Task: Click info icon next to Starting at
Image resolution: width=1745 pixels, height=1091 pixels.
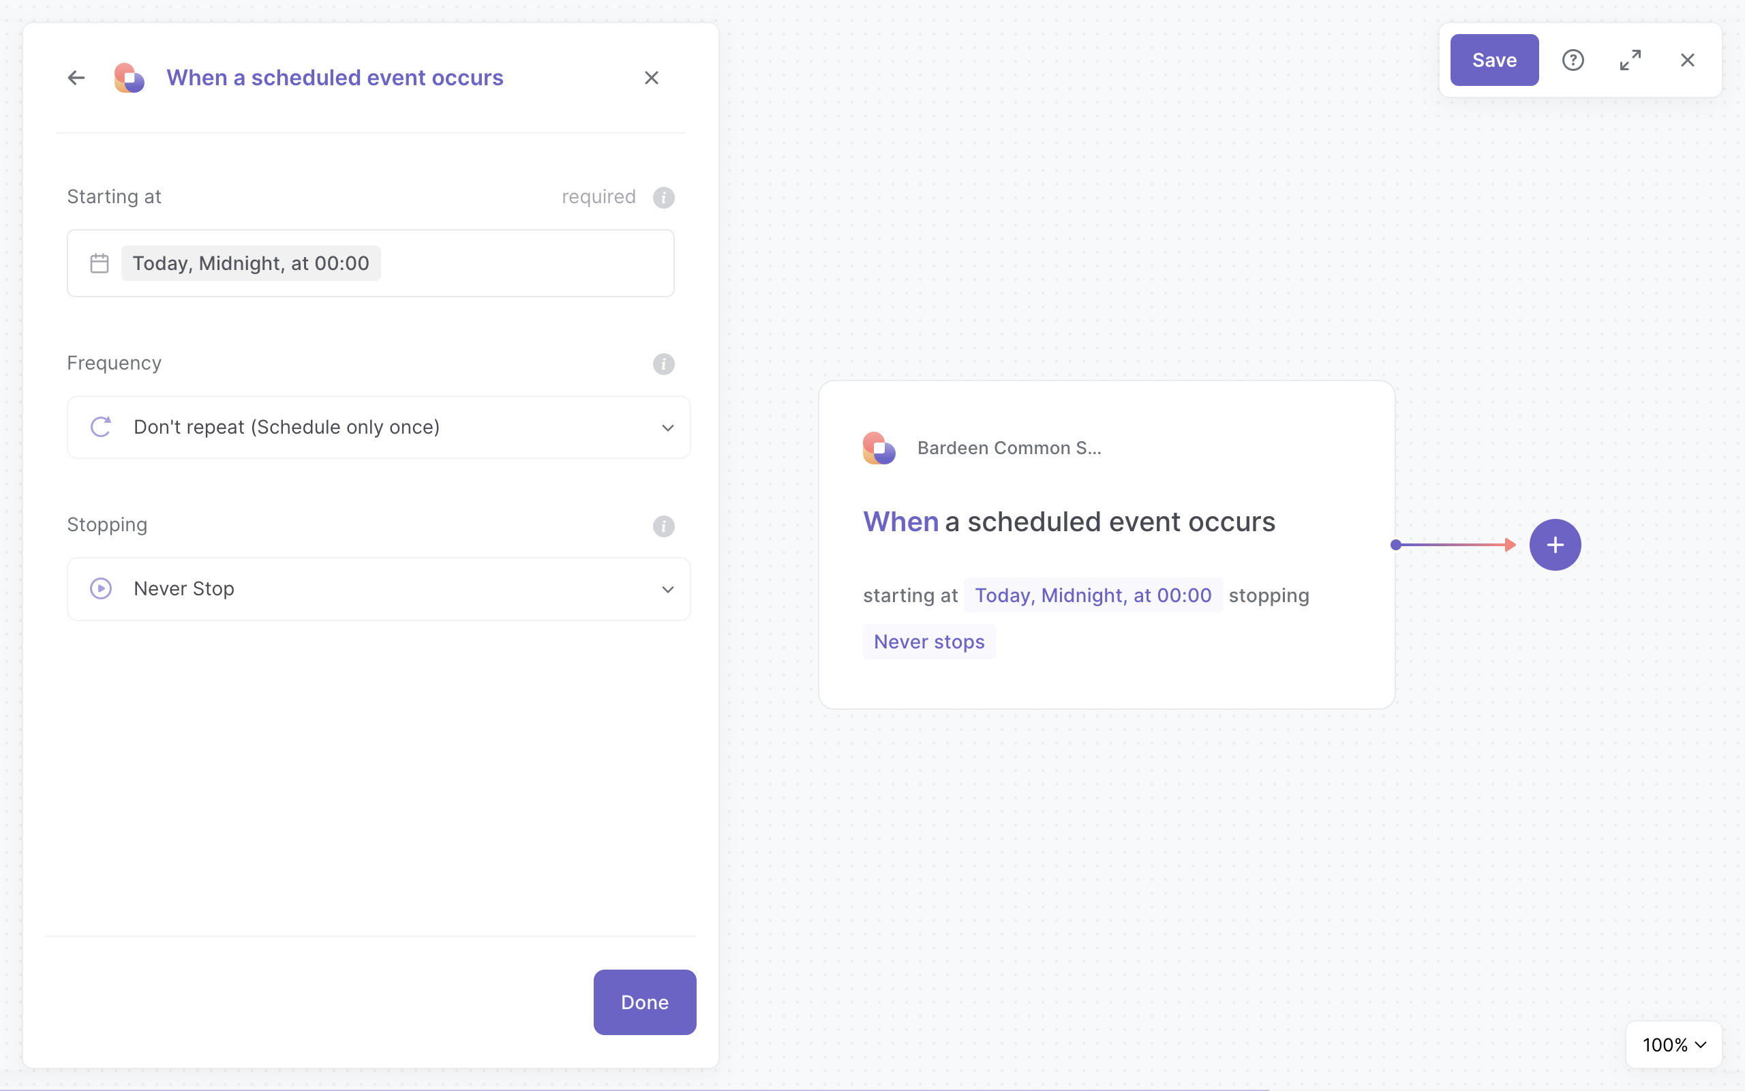Action: pyautogui.click(x=663, y=198)
